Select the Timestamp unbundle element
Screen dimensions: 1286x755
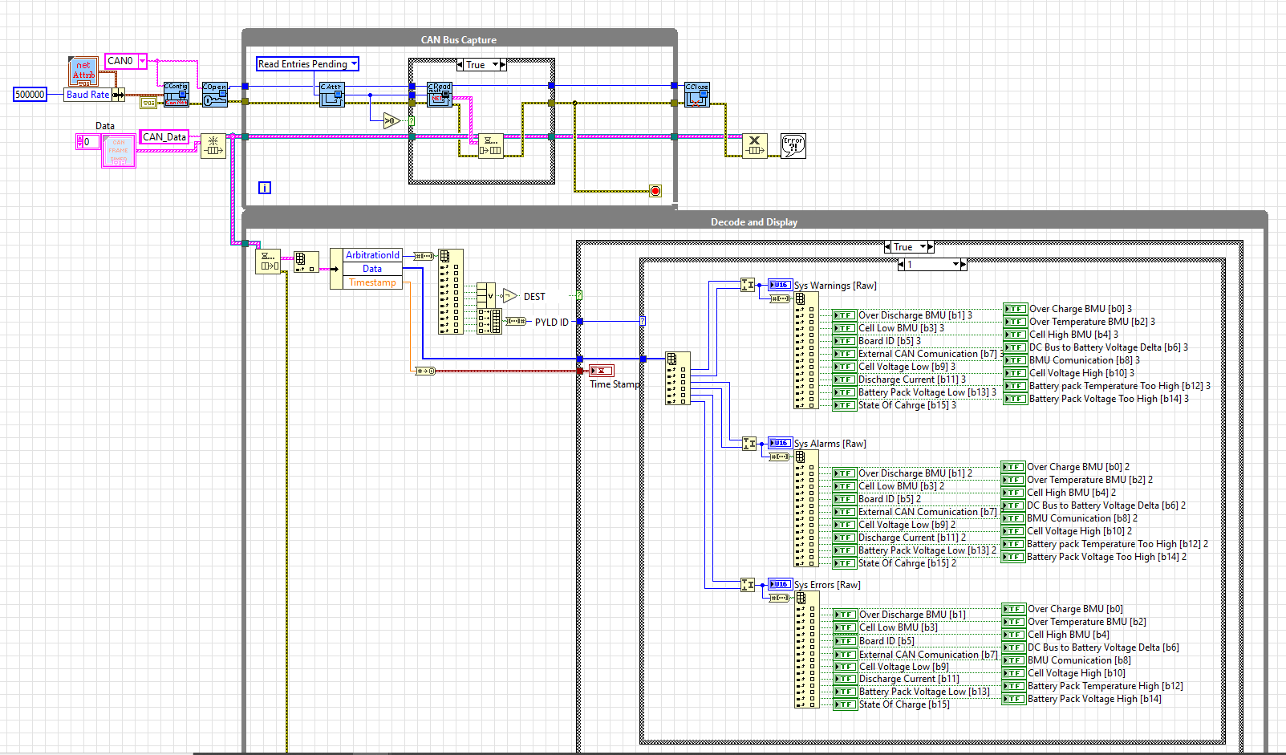pyautogui.click(x=372, y=282)
